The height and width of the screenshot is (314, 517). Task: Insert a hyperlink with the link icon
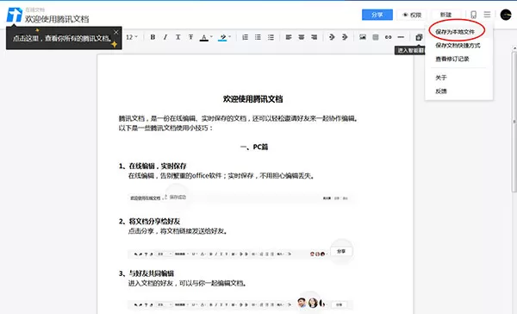pyautogui.click(x=388, y=37)
